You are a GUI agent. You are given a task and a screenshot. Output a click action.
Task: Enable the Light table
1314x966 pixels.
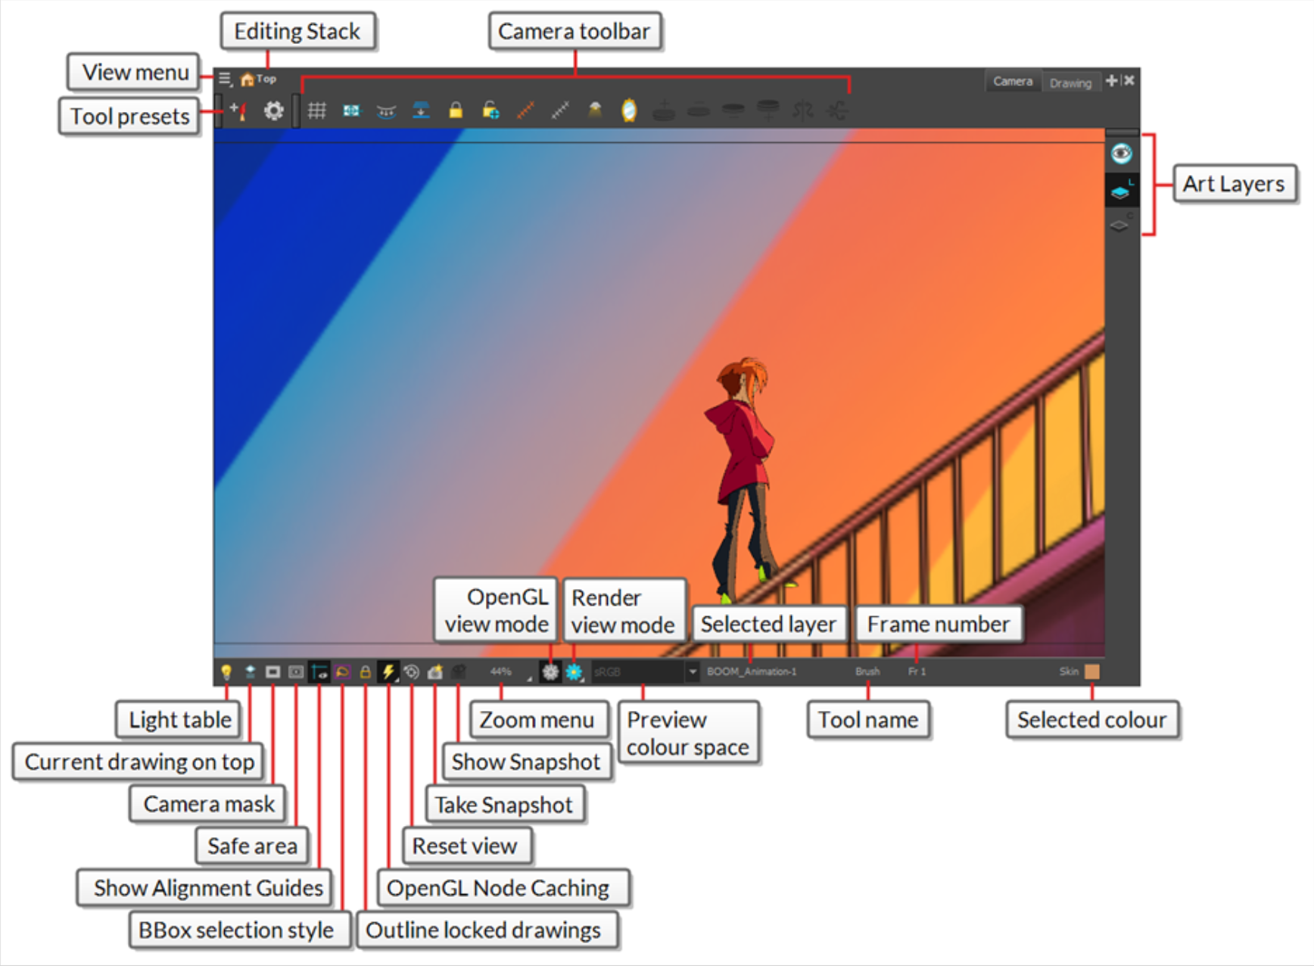[x=227, y=672]
